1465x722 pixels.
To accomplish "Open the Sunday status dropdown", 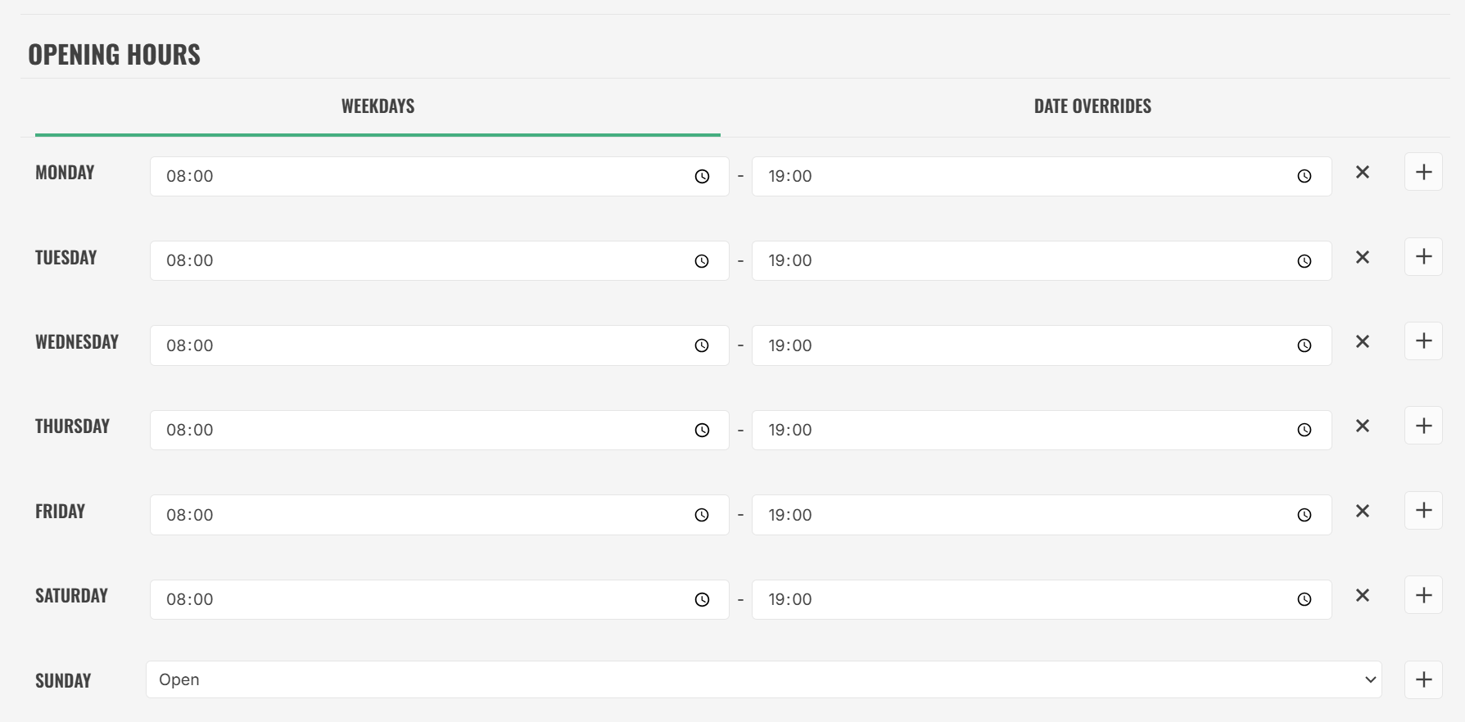I will [763, 679].
